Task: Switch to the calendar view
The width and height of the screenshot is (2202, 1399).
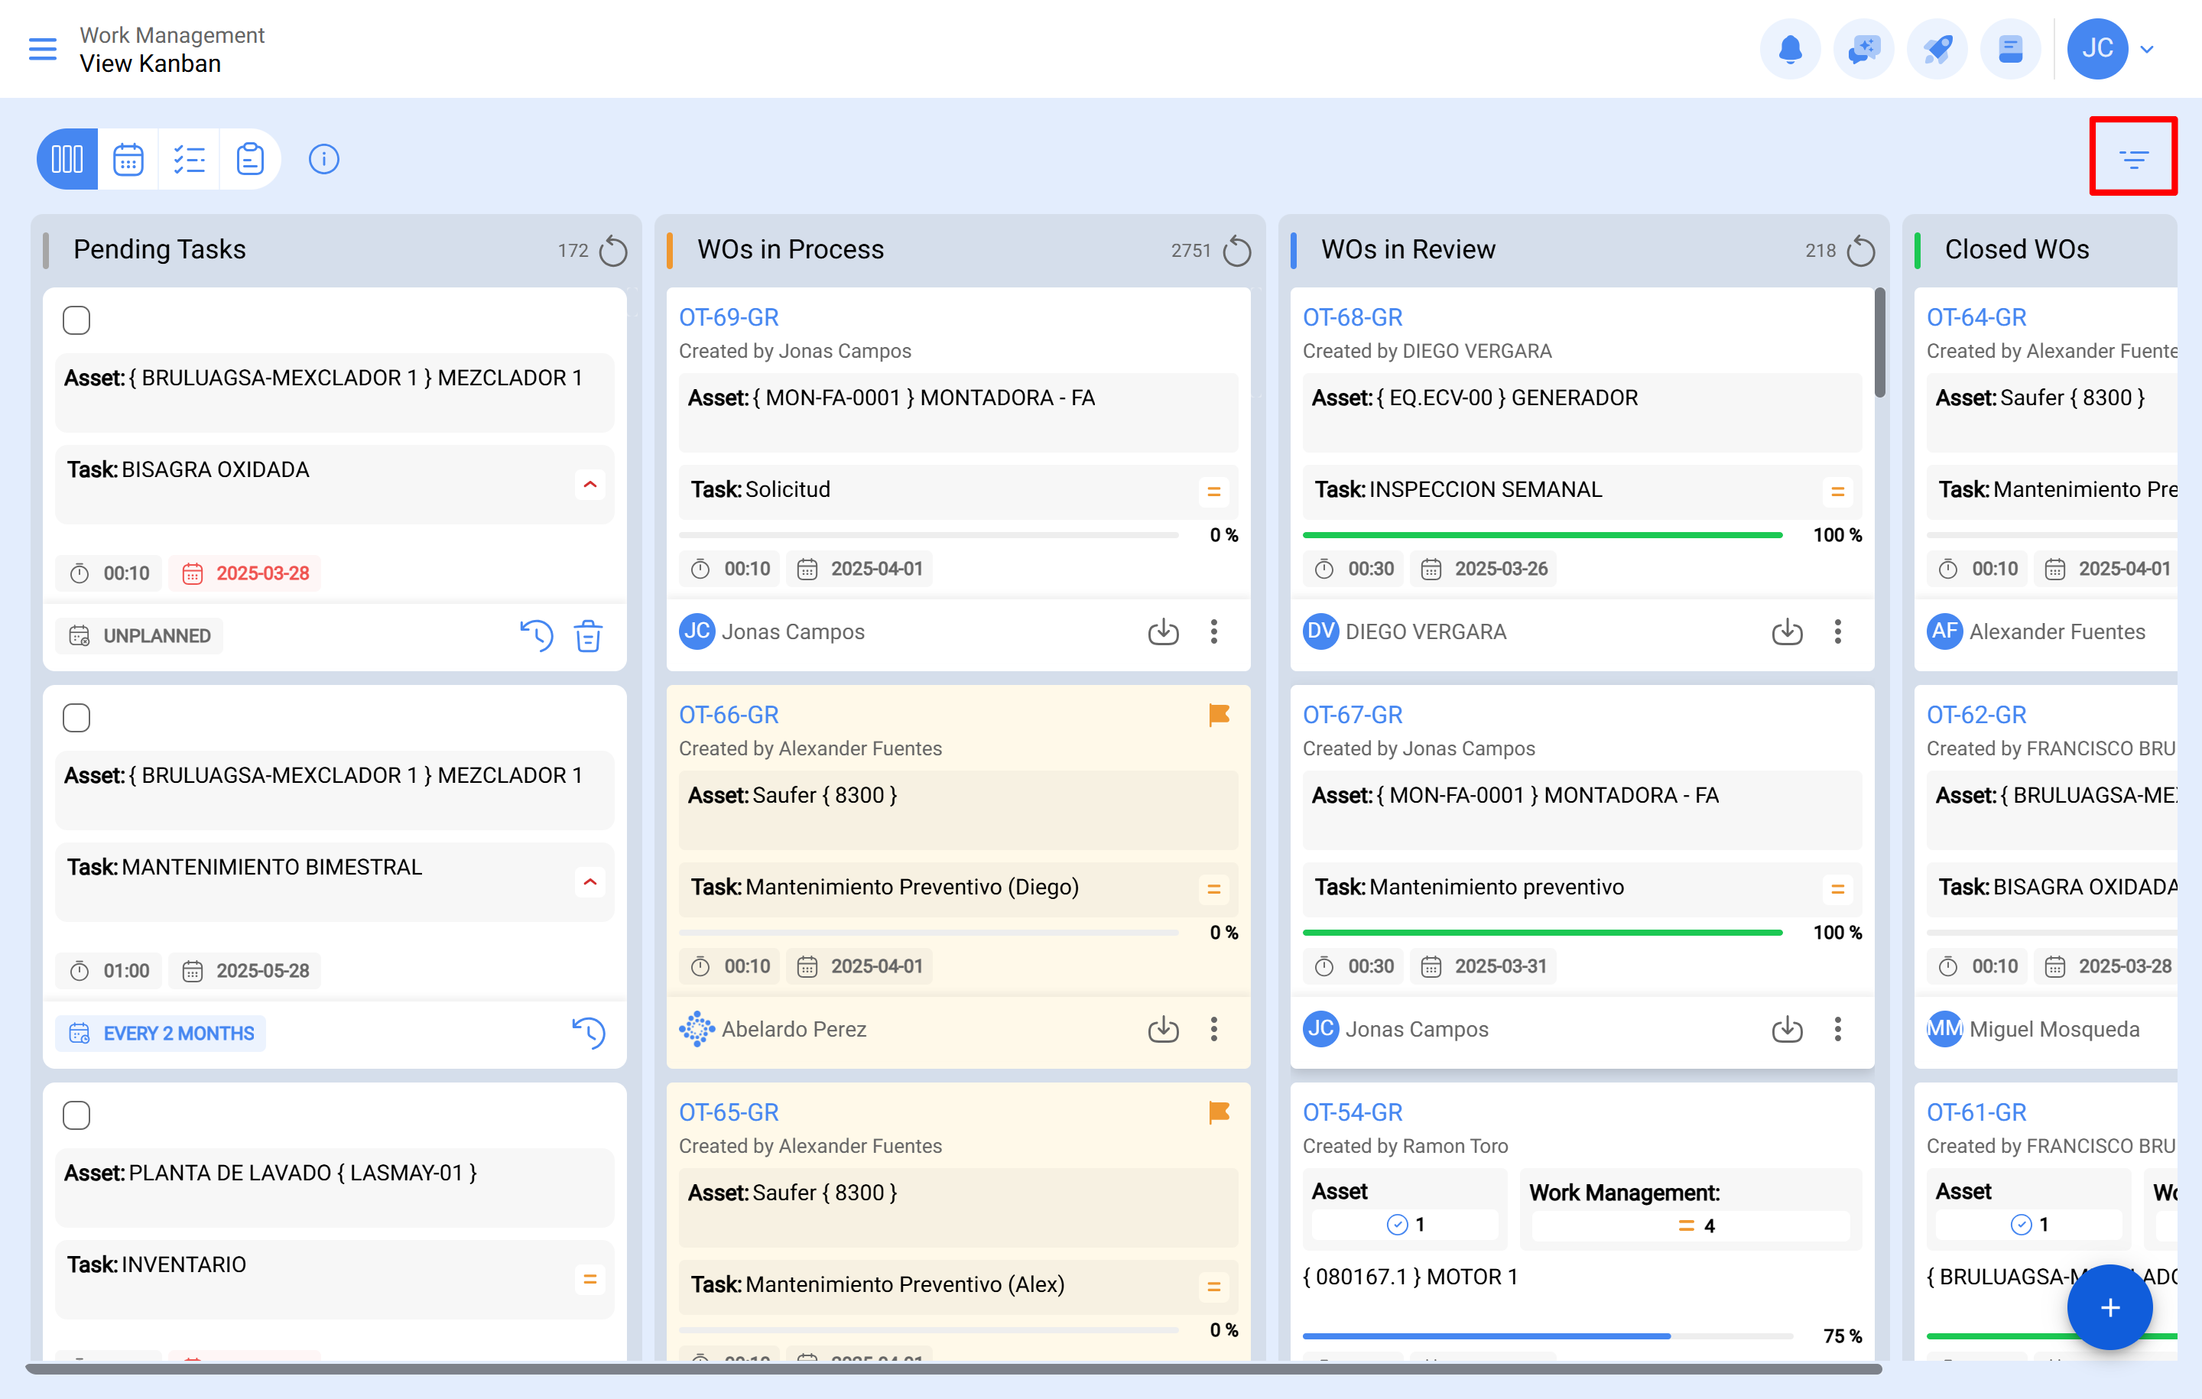Action: [x=128, y=158]
